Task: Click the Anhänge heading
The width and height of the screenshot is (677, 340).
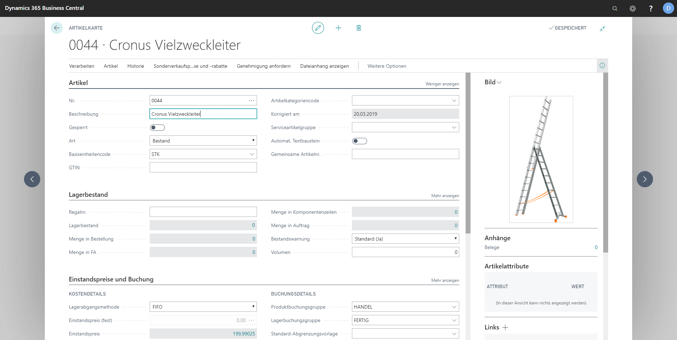Action: (x=497, y=238)
